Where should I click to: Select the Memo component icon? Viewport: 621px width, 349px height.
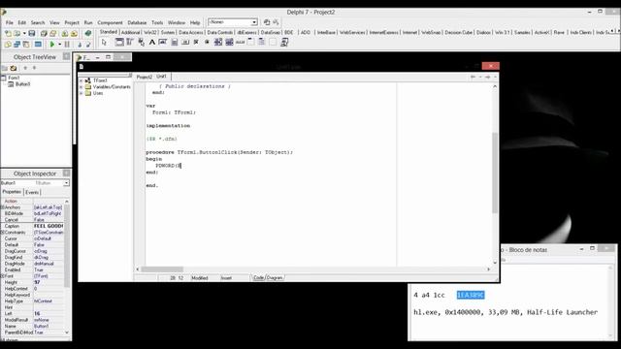click(175, 42)
